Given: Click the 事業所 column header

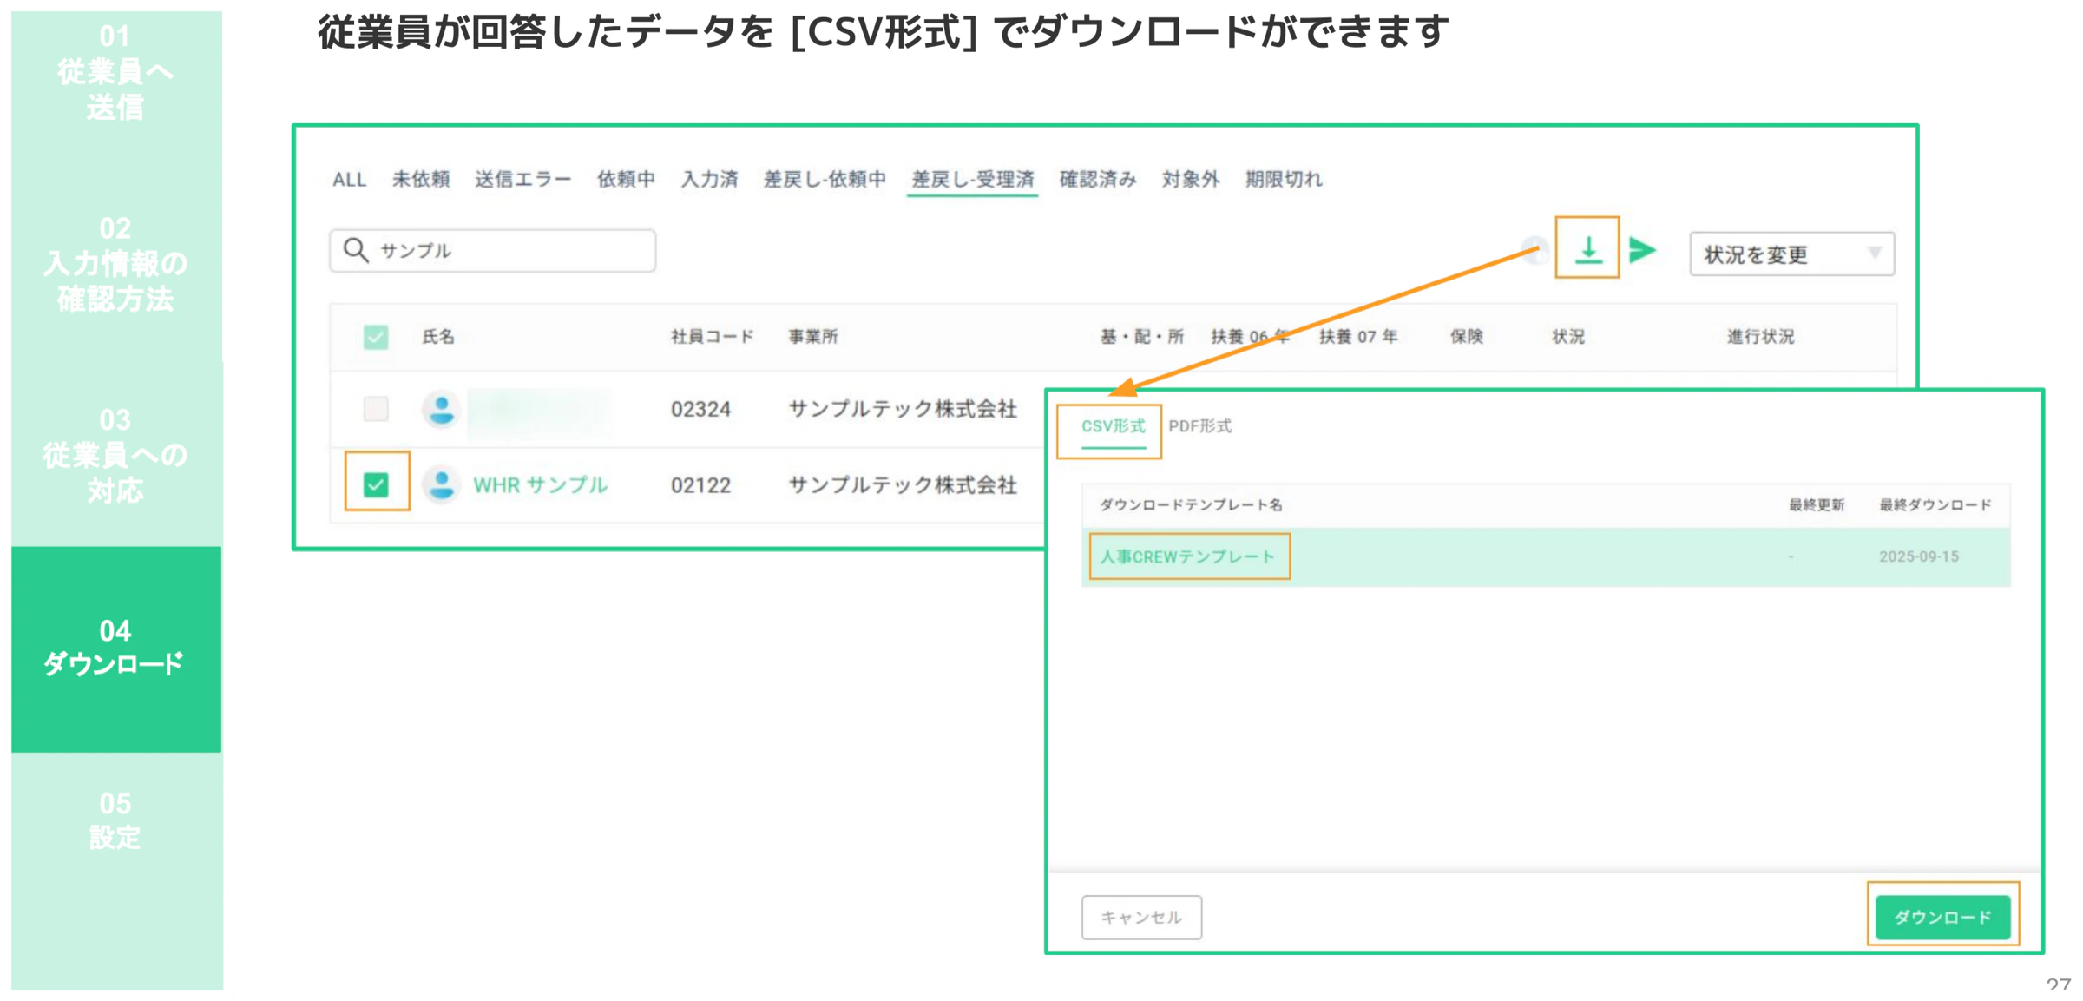Looking at the screenshot, I should [x=813, y=336].
